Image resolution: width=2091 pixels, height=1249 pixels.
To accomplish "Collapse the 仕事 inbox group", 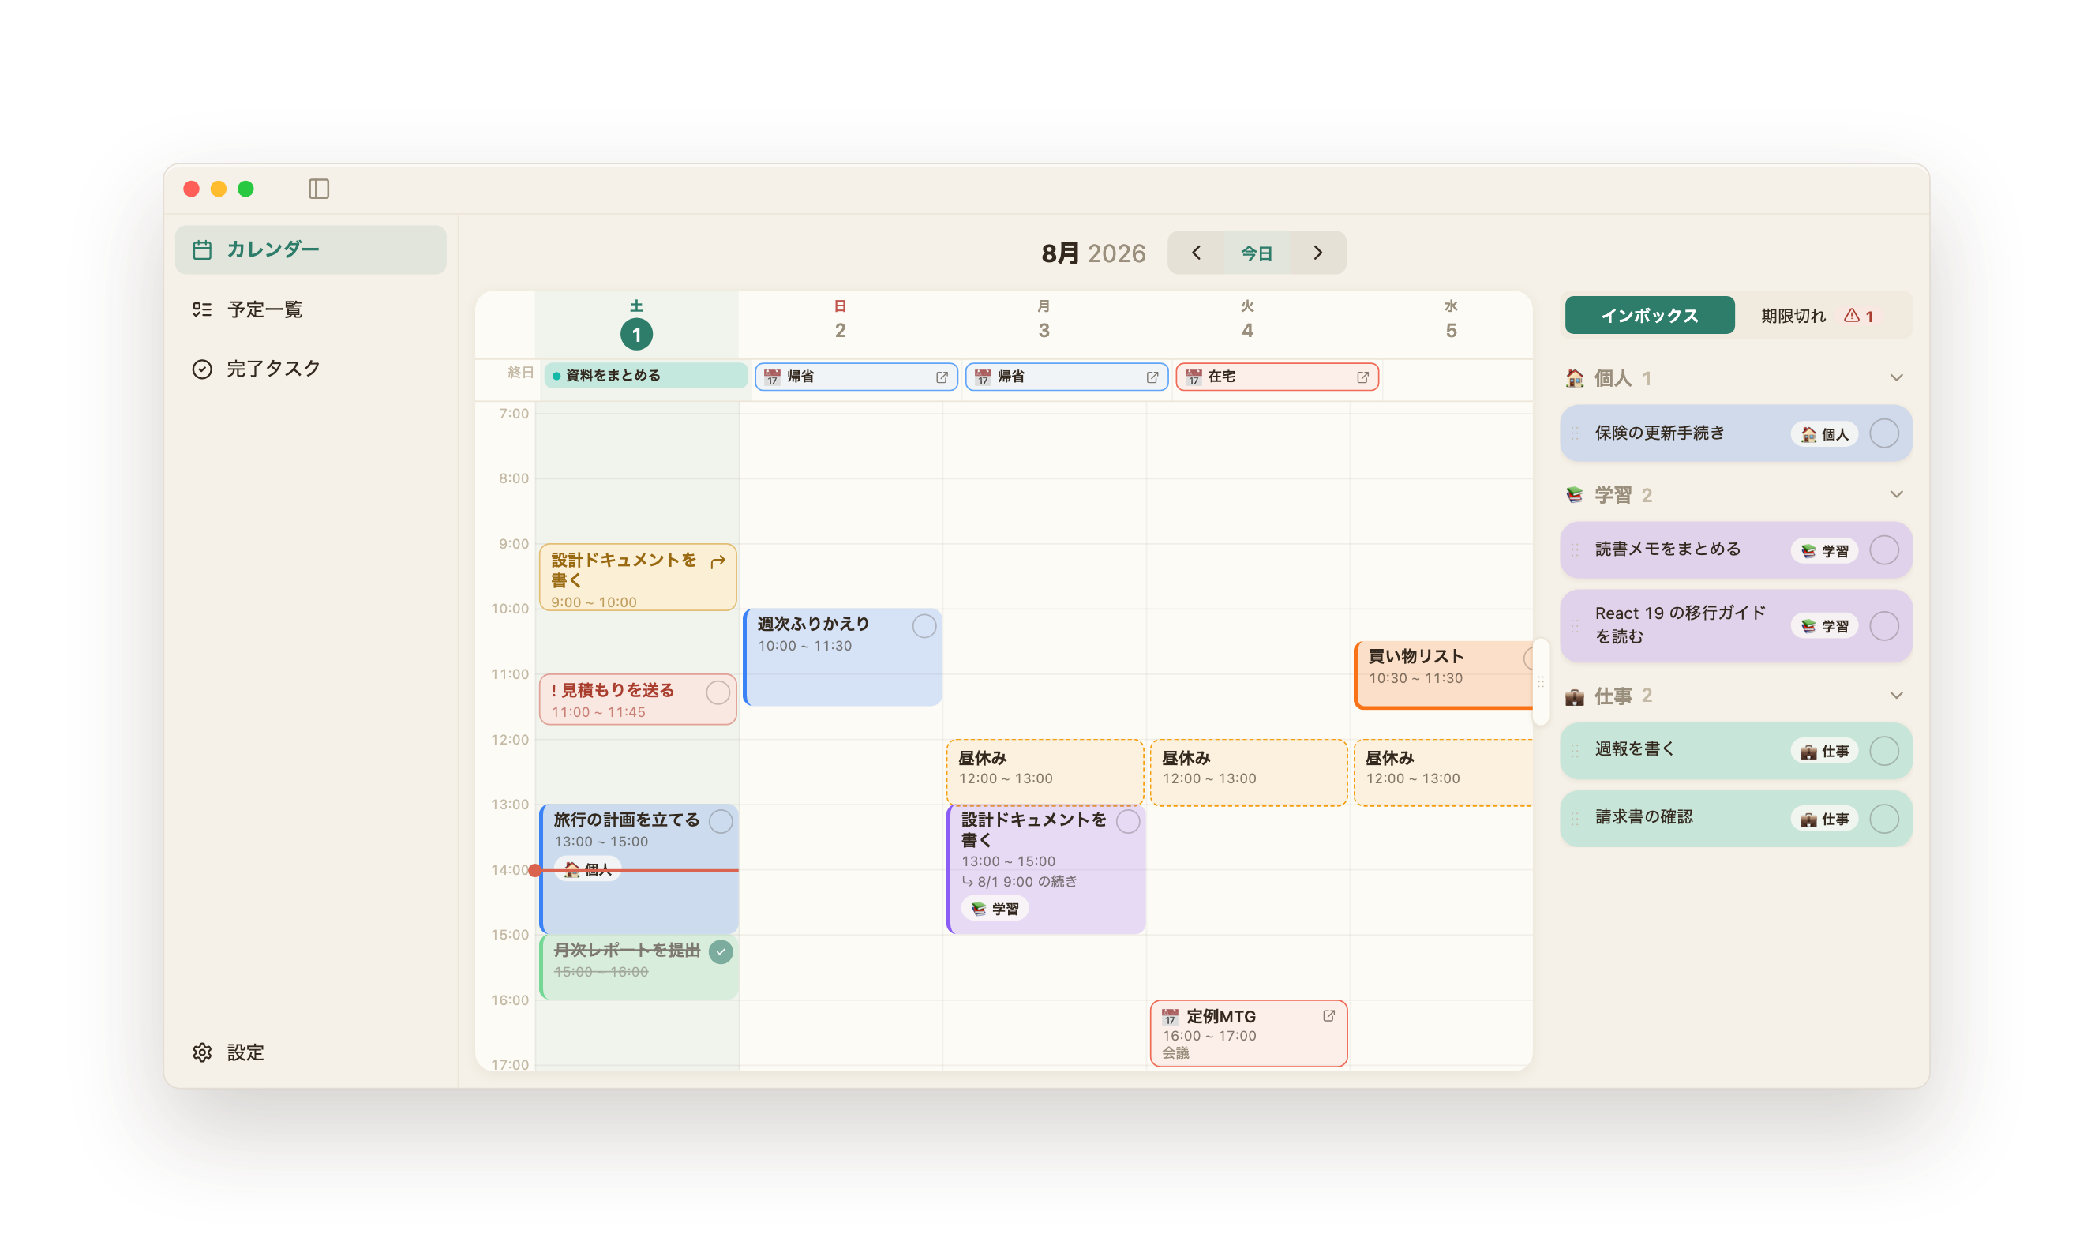I will 1896,696.
